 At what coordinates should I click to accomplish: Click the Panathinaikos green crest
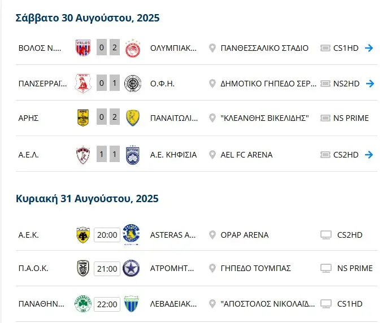[x=82, y=304]
